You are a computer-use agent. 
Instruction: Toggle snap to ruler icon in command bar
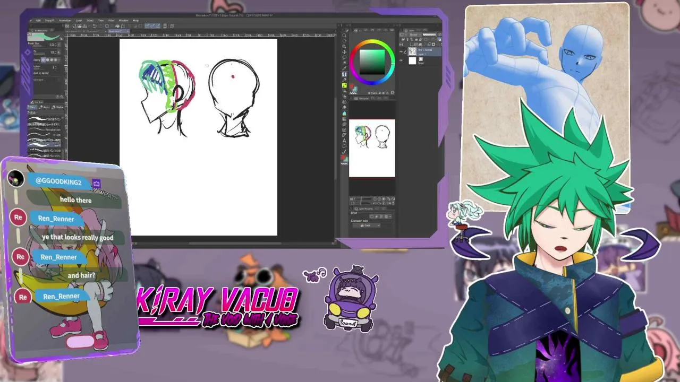point(148,26)
